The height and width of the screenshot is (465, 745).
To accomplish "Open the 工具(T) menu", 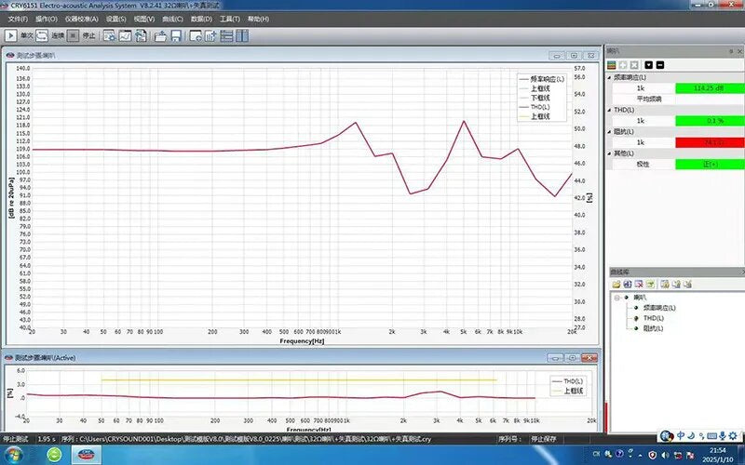I will pos(229,19).
